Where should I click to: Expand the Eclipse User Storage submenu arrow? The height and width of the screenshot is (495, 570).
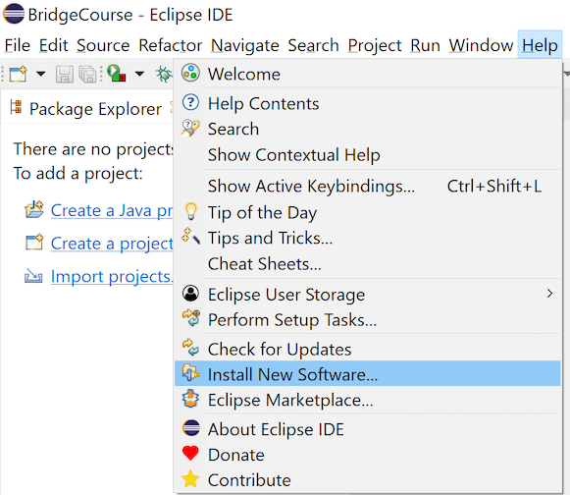point(549,294)
